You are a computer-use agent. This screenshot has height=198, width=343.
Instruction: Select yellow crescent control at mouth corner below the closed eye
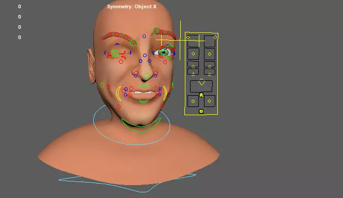[118, 93]
